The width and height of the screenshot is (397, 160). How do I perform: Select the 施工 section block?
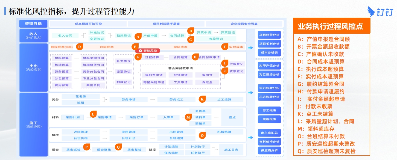click(x=33, y=125)
